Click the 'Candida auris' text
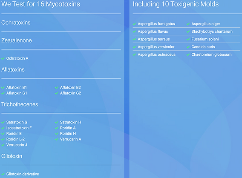 tap(203, 47)
